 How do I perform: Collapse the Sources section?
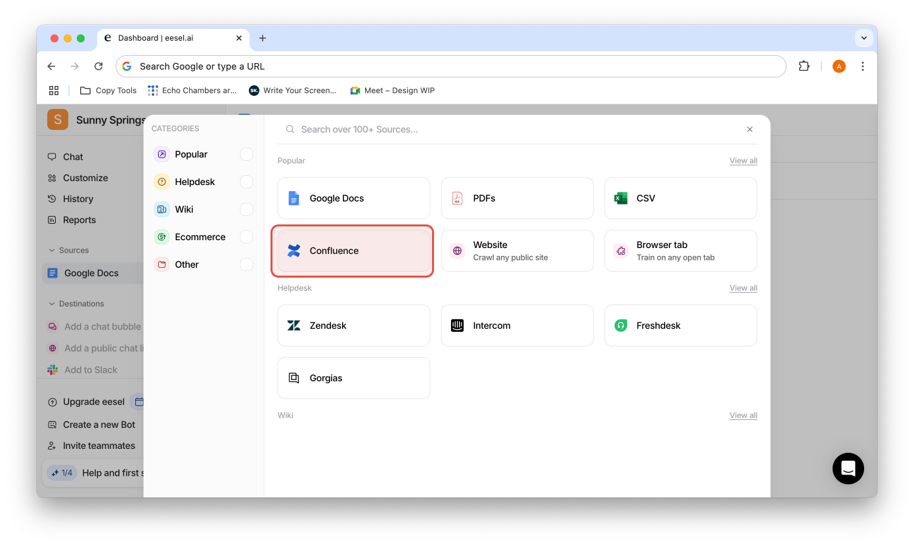tap(68, 250)
